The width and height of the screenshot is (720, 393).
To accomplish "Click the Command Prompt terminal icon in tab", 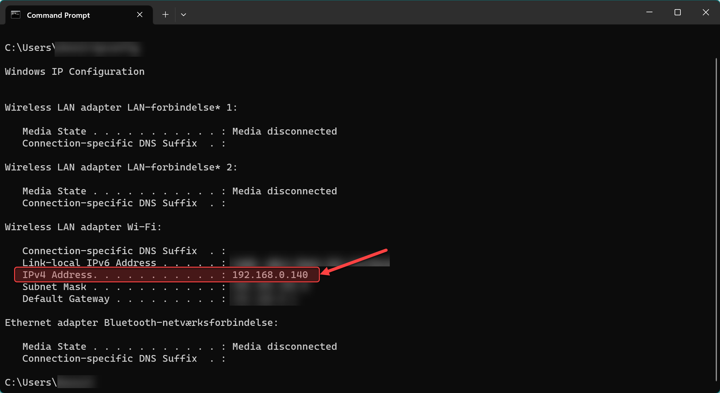I will 16,15.
